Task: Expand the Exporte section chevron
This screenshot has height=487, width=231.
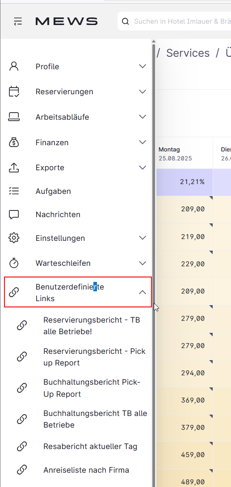Action: click(x=143, y=168)
